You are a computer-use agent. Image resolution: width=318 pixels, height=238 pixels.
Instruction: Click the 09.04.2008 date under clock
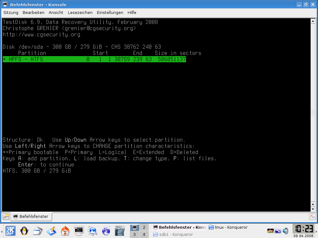pyautogui.click(x=303, y=236)
